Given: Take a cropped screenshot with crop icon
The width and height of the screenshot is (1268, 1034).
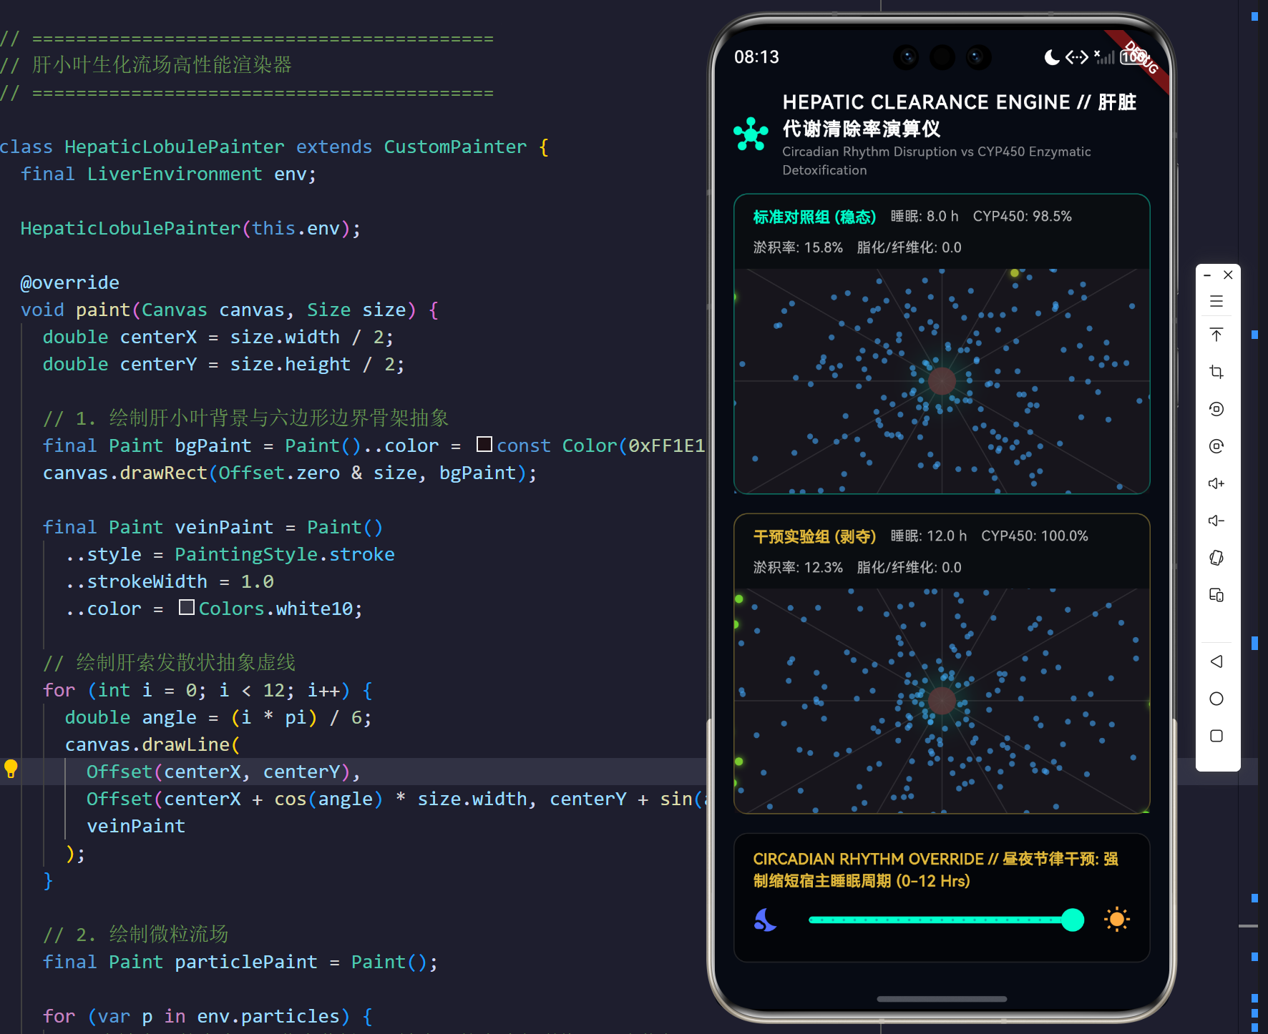Looking at the screenshot, I should [x=1216, y=372].
